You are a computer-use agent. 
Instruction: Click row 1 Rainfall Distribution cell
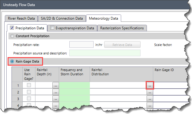pos(118,85)
